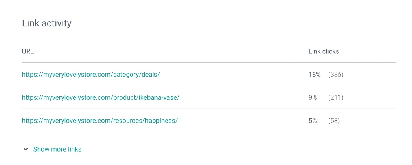Select the (211) click count
The width and height of the screenshot is (412, 165).
(x=336, y=98)
